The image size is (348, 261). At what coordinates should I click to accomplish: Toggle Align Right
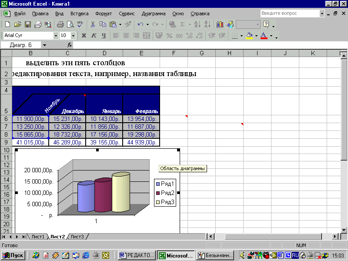point(136,36)
